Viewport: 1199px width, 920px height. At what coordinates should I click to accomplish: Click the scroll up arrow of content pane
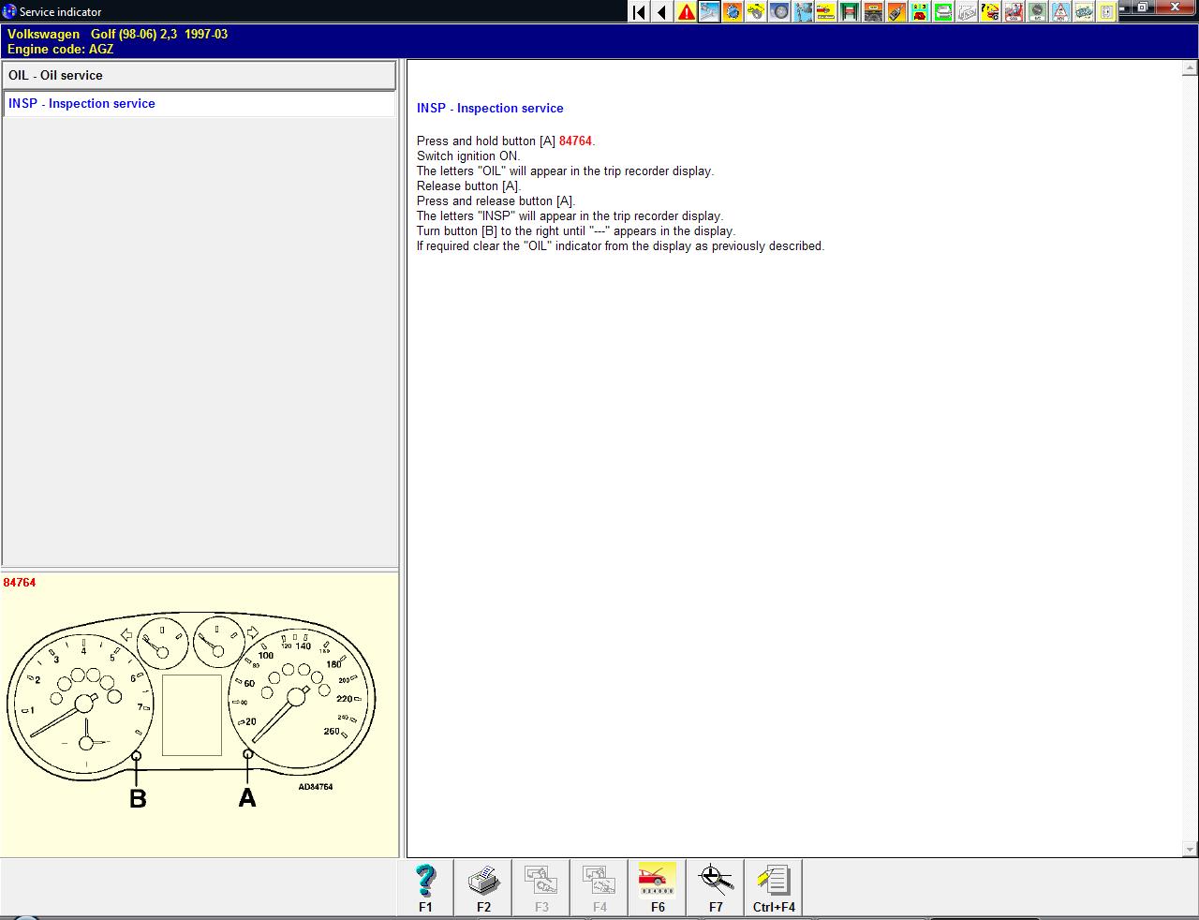pos(1190,68)
